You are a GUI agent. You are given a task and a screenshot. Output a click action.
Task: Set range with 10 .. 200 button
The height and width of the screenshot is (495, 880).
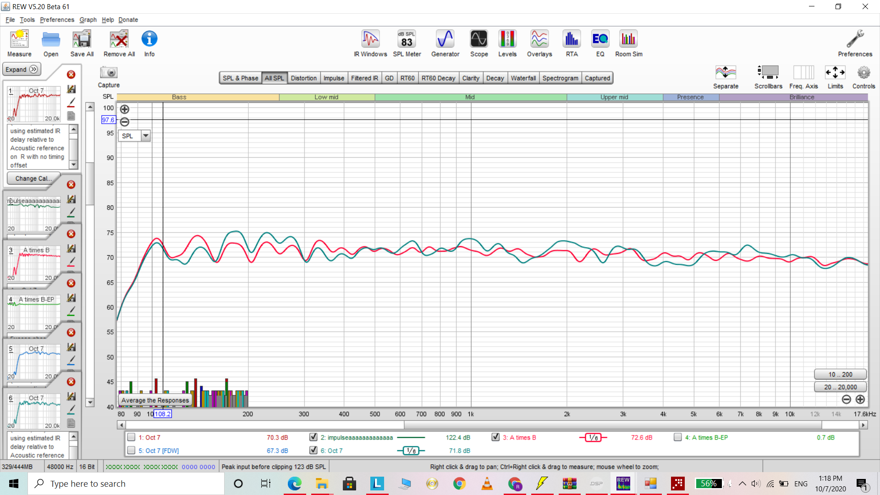(x=840, y=374)
